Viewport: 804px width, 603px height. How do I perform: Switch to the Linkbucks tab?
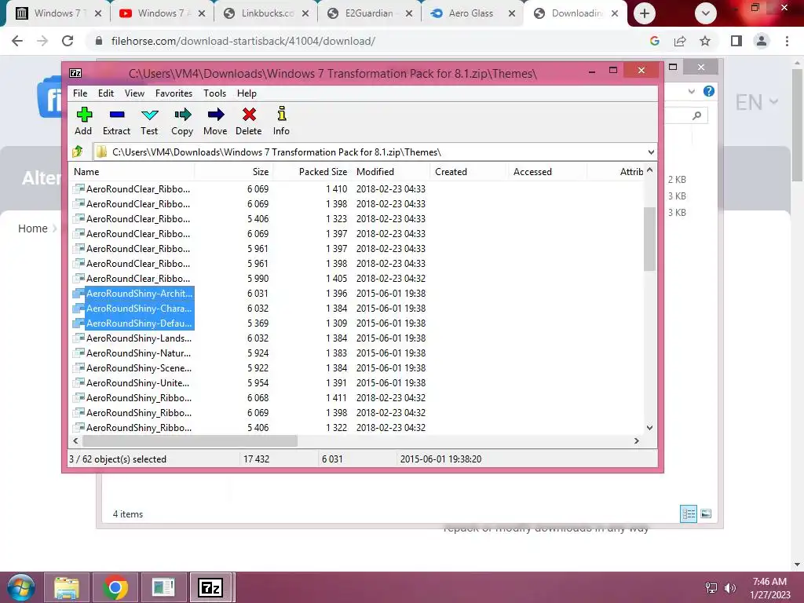tap(267, 13)
